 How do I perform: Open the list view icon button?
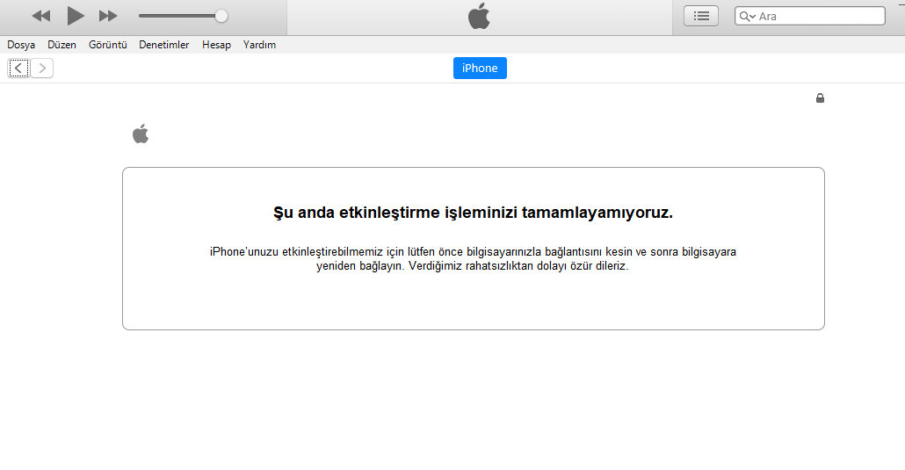700,16
